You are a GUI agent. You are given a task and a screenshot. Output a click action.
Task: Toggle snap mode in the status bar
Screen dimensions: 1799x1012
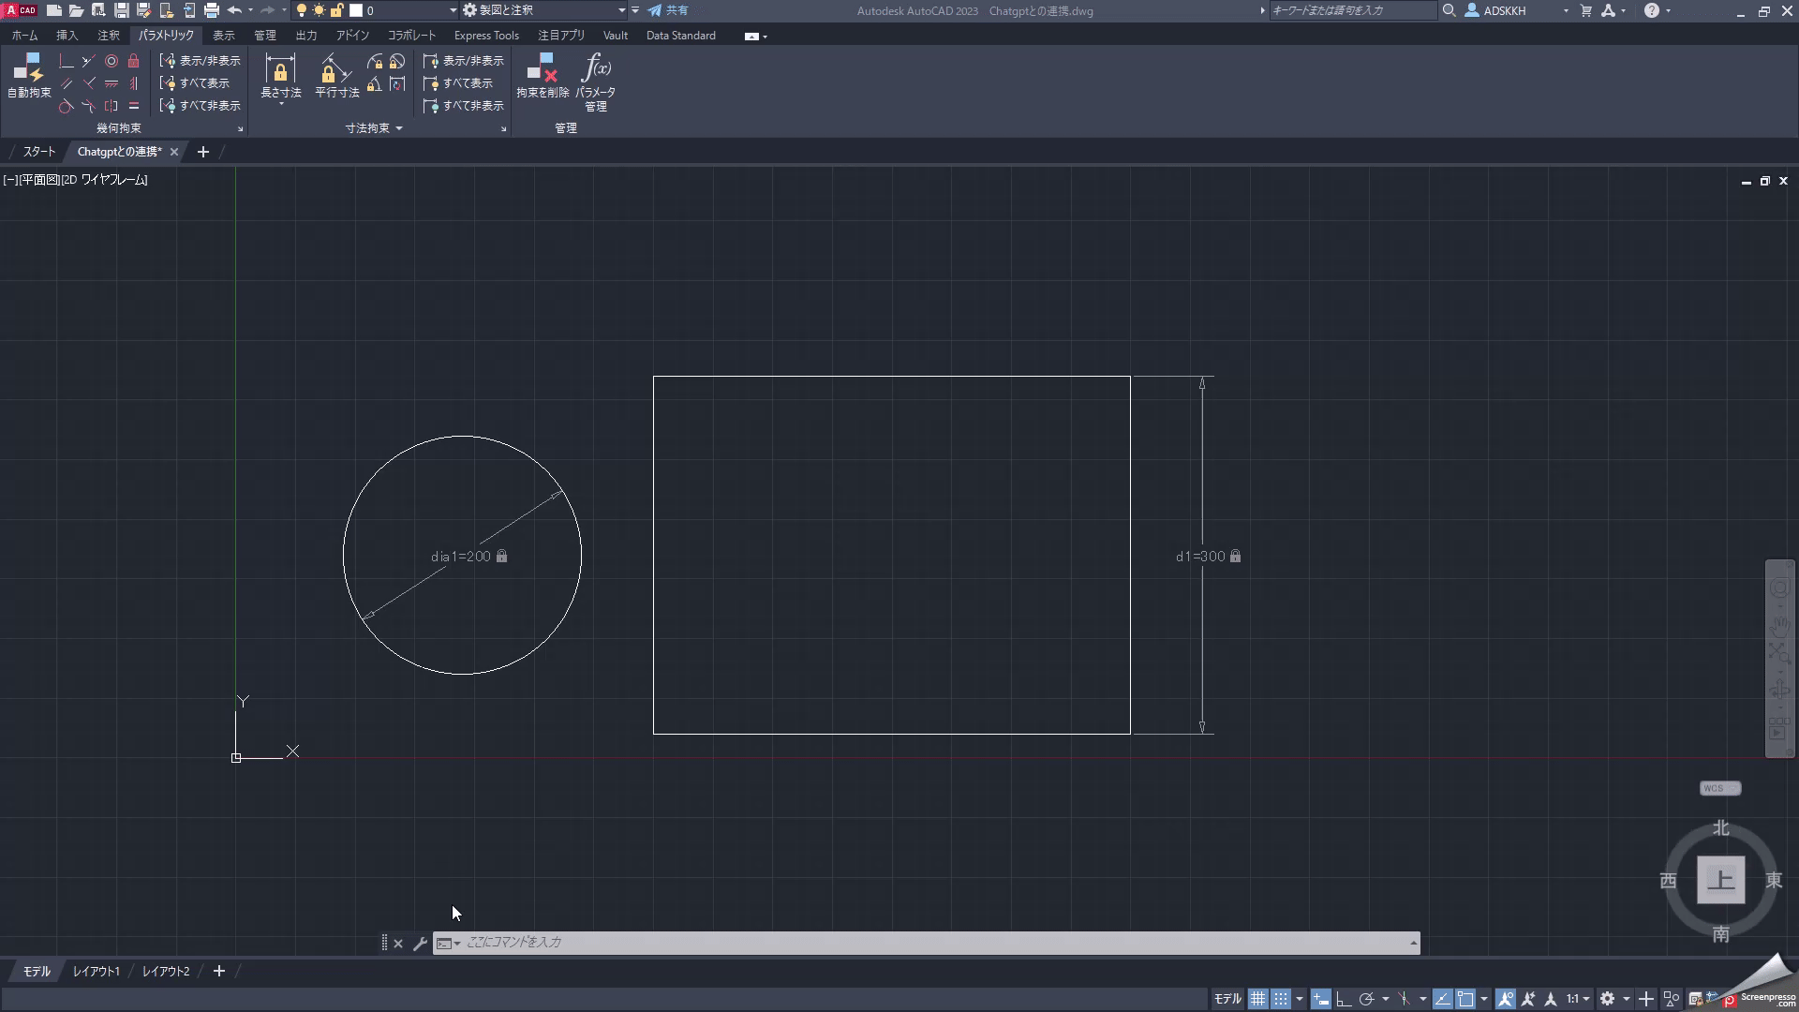[1281, 999]
